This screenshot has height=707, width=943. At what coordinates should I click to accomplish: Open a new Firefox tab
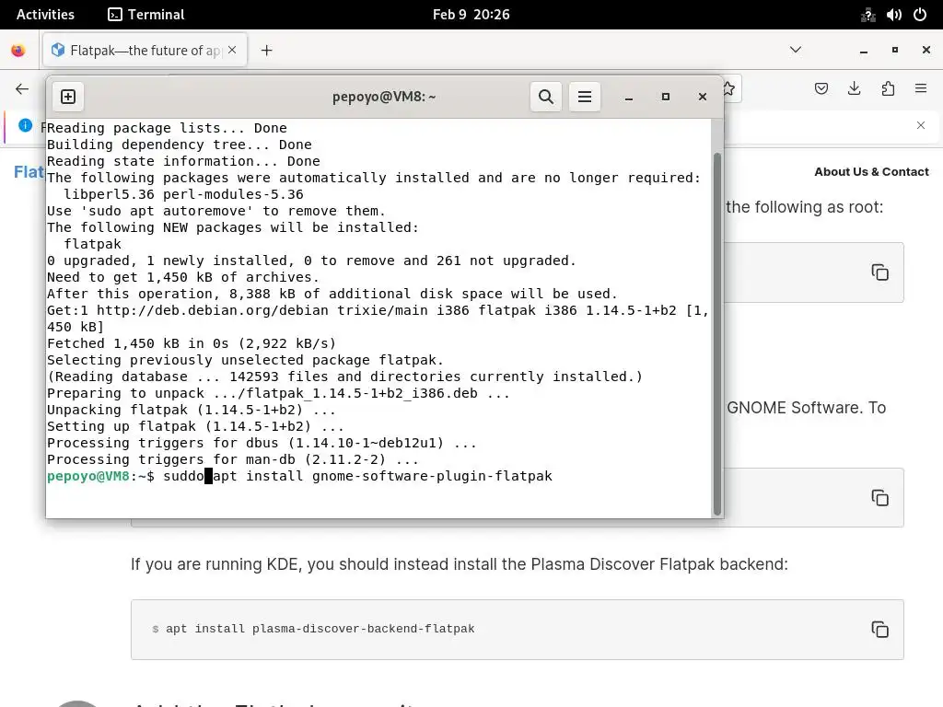(266, 51)
